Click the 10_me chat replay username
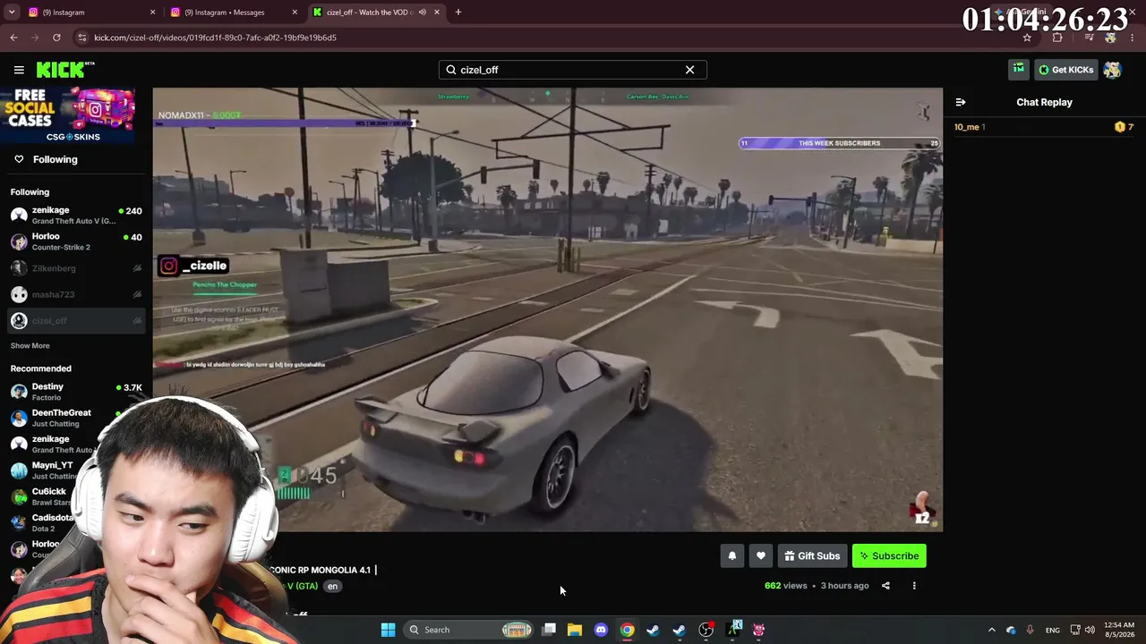The image size is (1146, 644). (x=967, y=127)
